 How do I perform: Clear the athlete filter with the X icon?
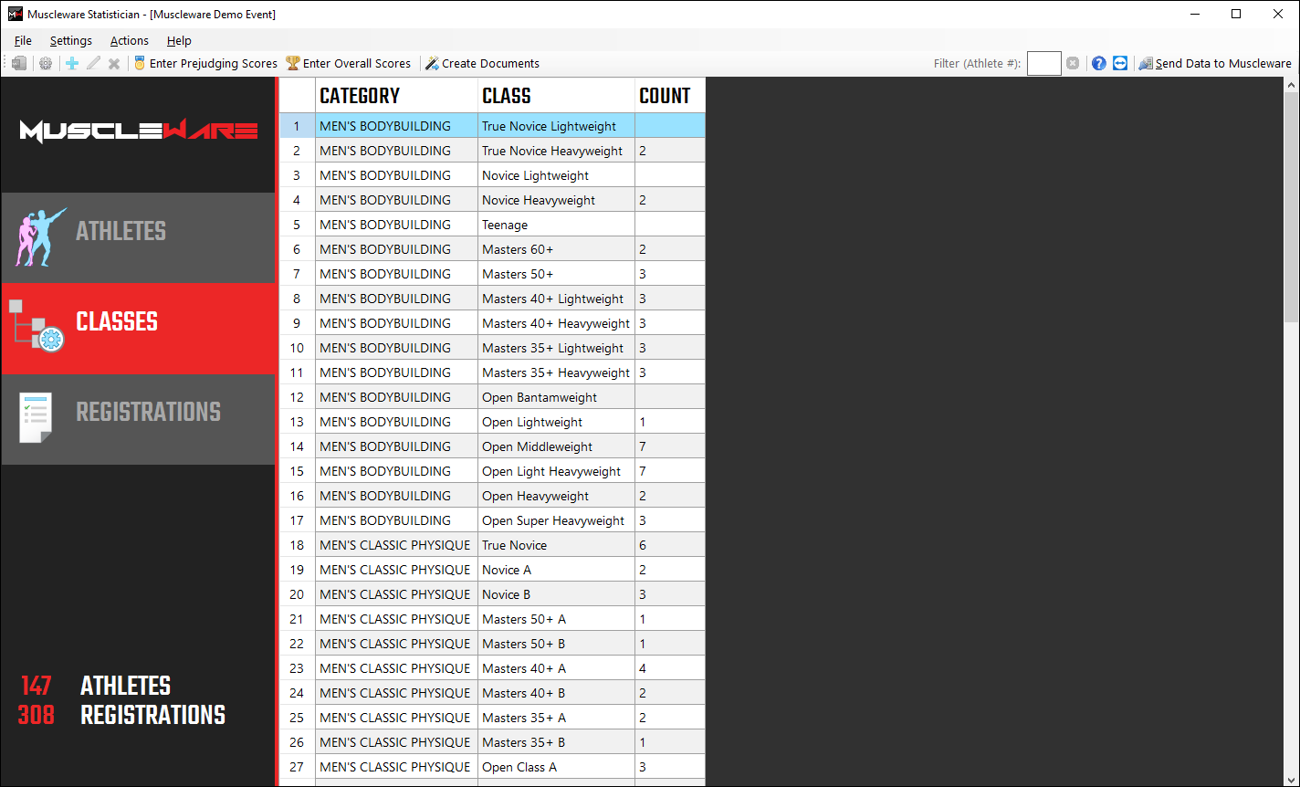[x=1073, y=63]
